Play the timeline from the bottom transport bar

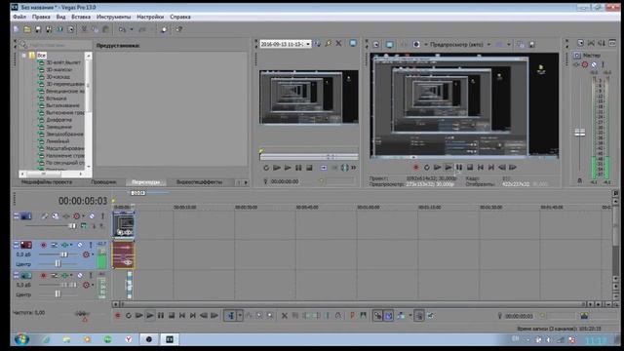149,316
